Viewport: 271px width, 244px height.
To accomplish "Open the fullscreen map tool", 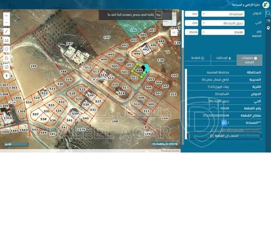I will 7,67.
